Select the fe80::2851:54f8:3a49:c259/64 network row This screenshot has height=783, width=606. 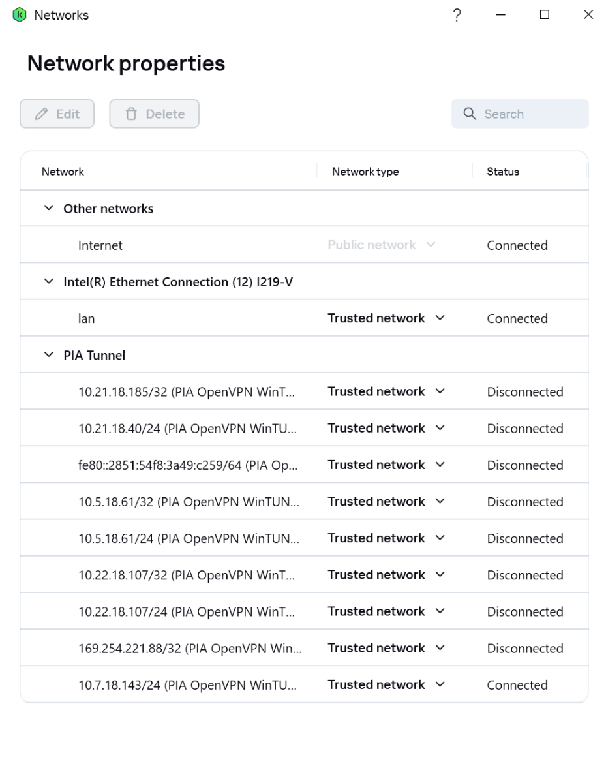[x=304, y=465]
